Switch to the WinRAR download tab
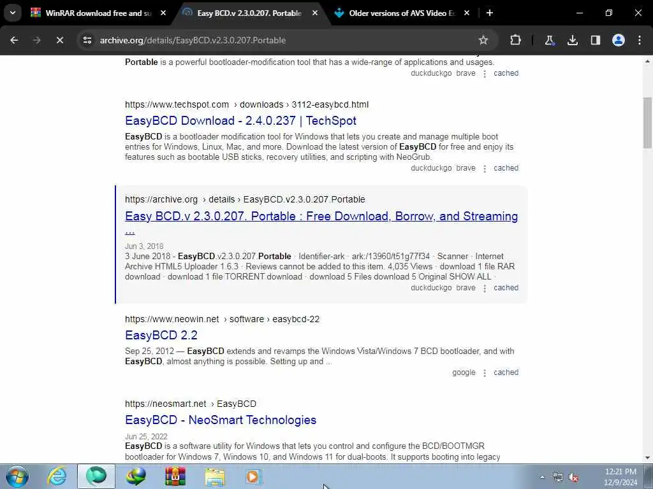Screen dimensions: 653x489 98,13
